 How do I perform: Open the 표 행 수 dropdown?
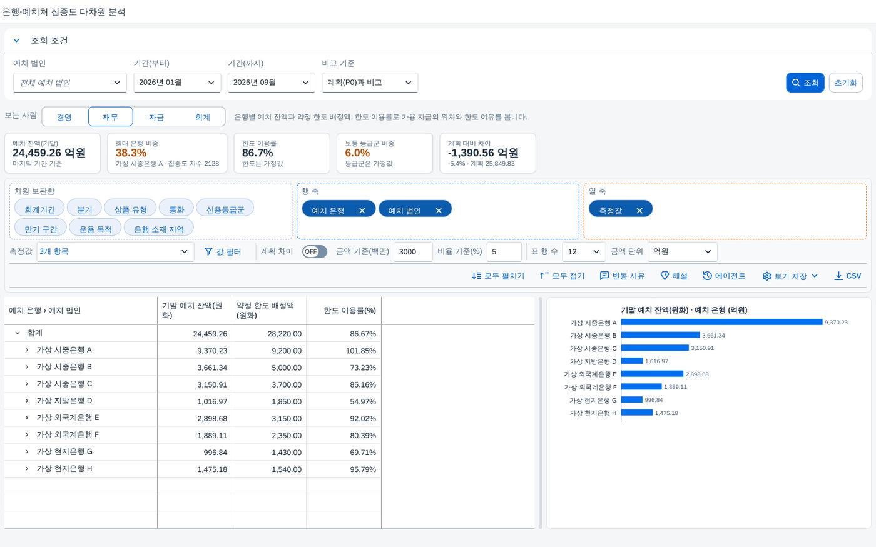pyautogui.click(x=584, y=251)
